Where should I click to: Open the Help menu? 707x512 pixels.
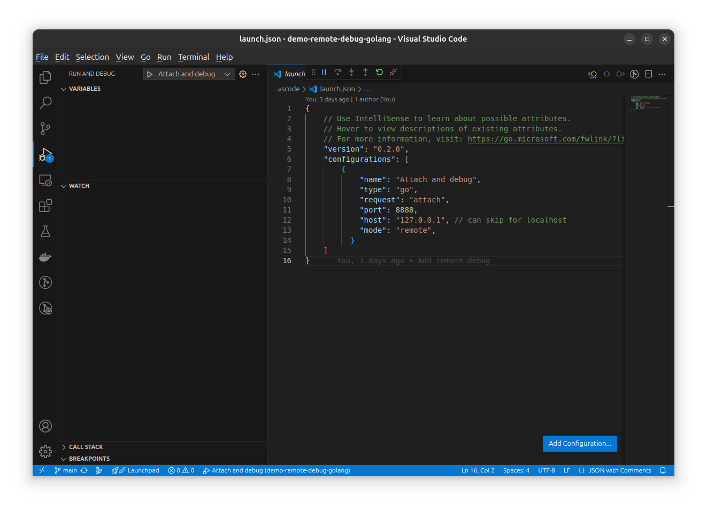pyautogui.click(x=225, y=57)
